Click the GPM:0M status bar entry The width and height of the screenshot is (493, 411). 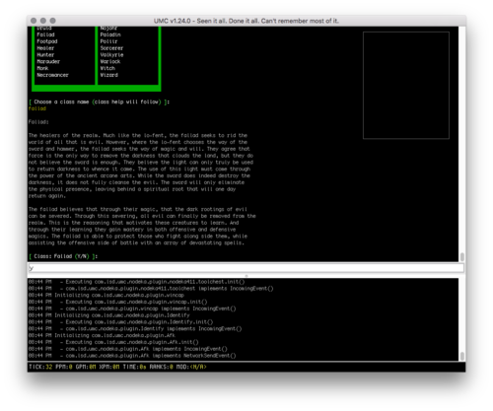click(x=86, y=367)
